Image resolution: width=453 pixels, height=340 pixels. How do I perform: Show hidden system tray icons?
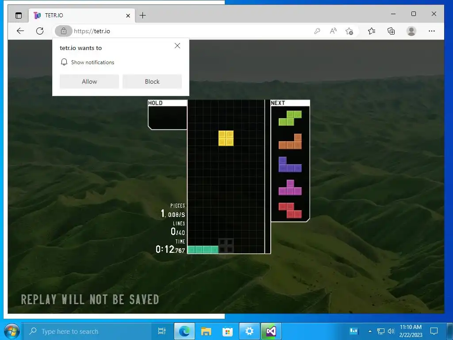tap(370, 331)
